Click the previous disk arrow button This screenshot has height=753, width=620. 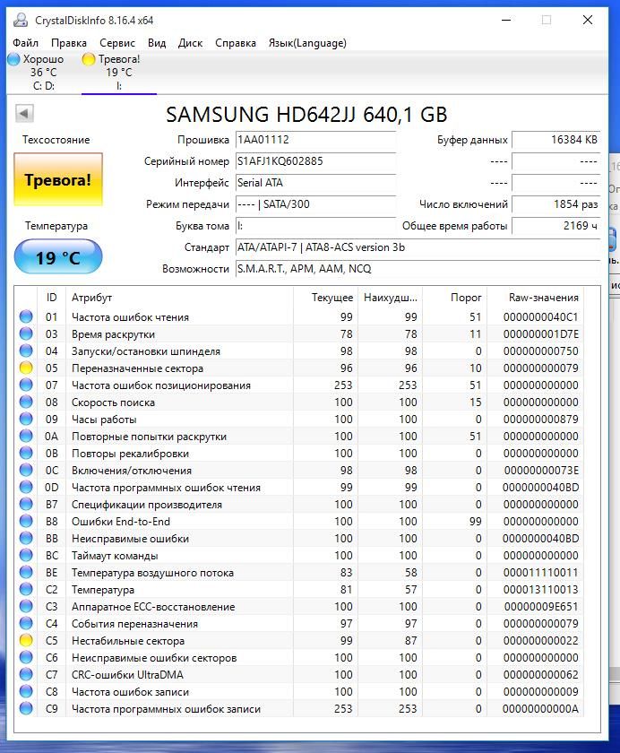coord(24,114)
